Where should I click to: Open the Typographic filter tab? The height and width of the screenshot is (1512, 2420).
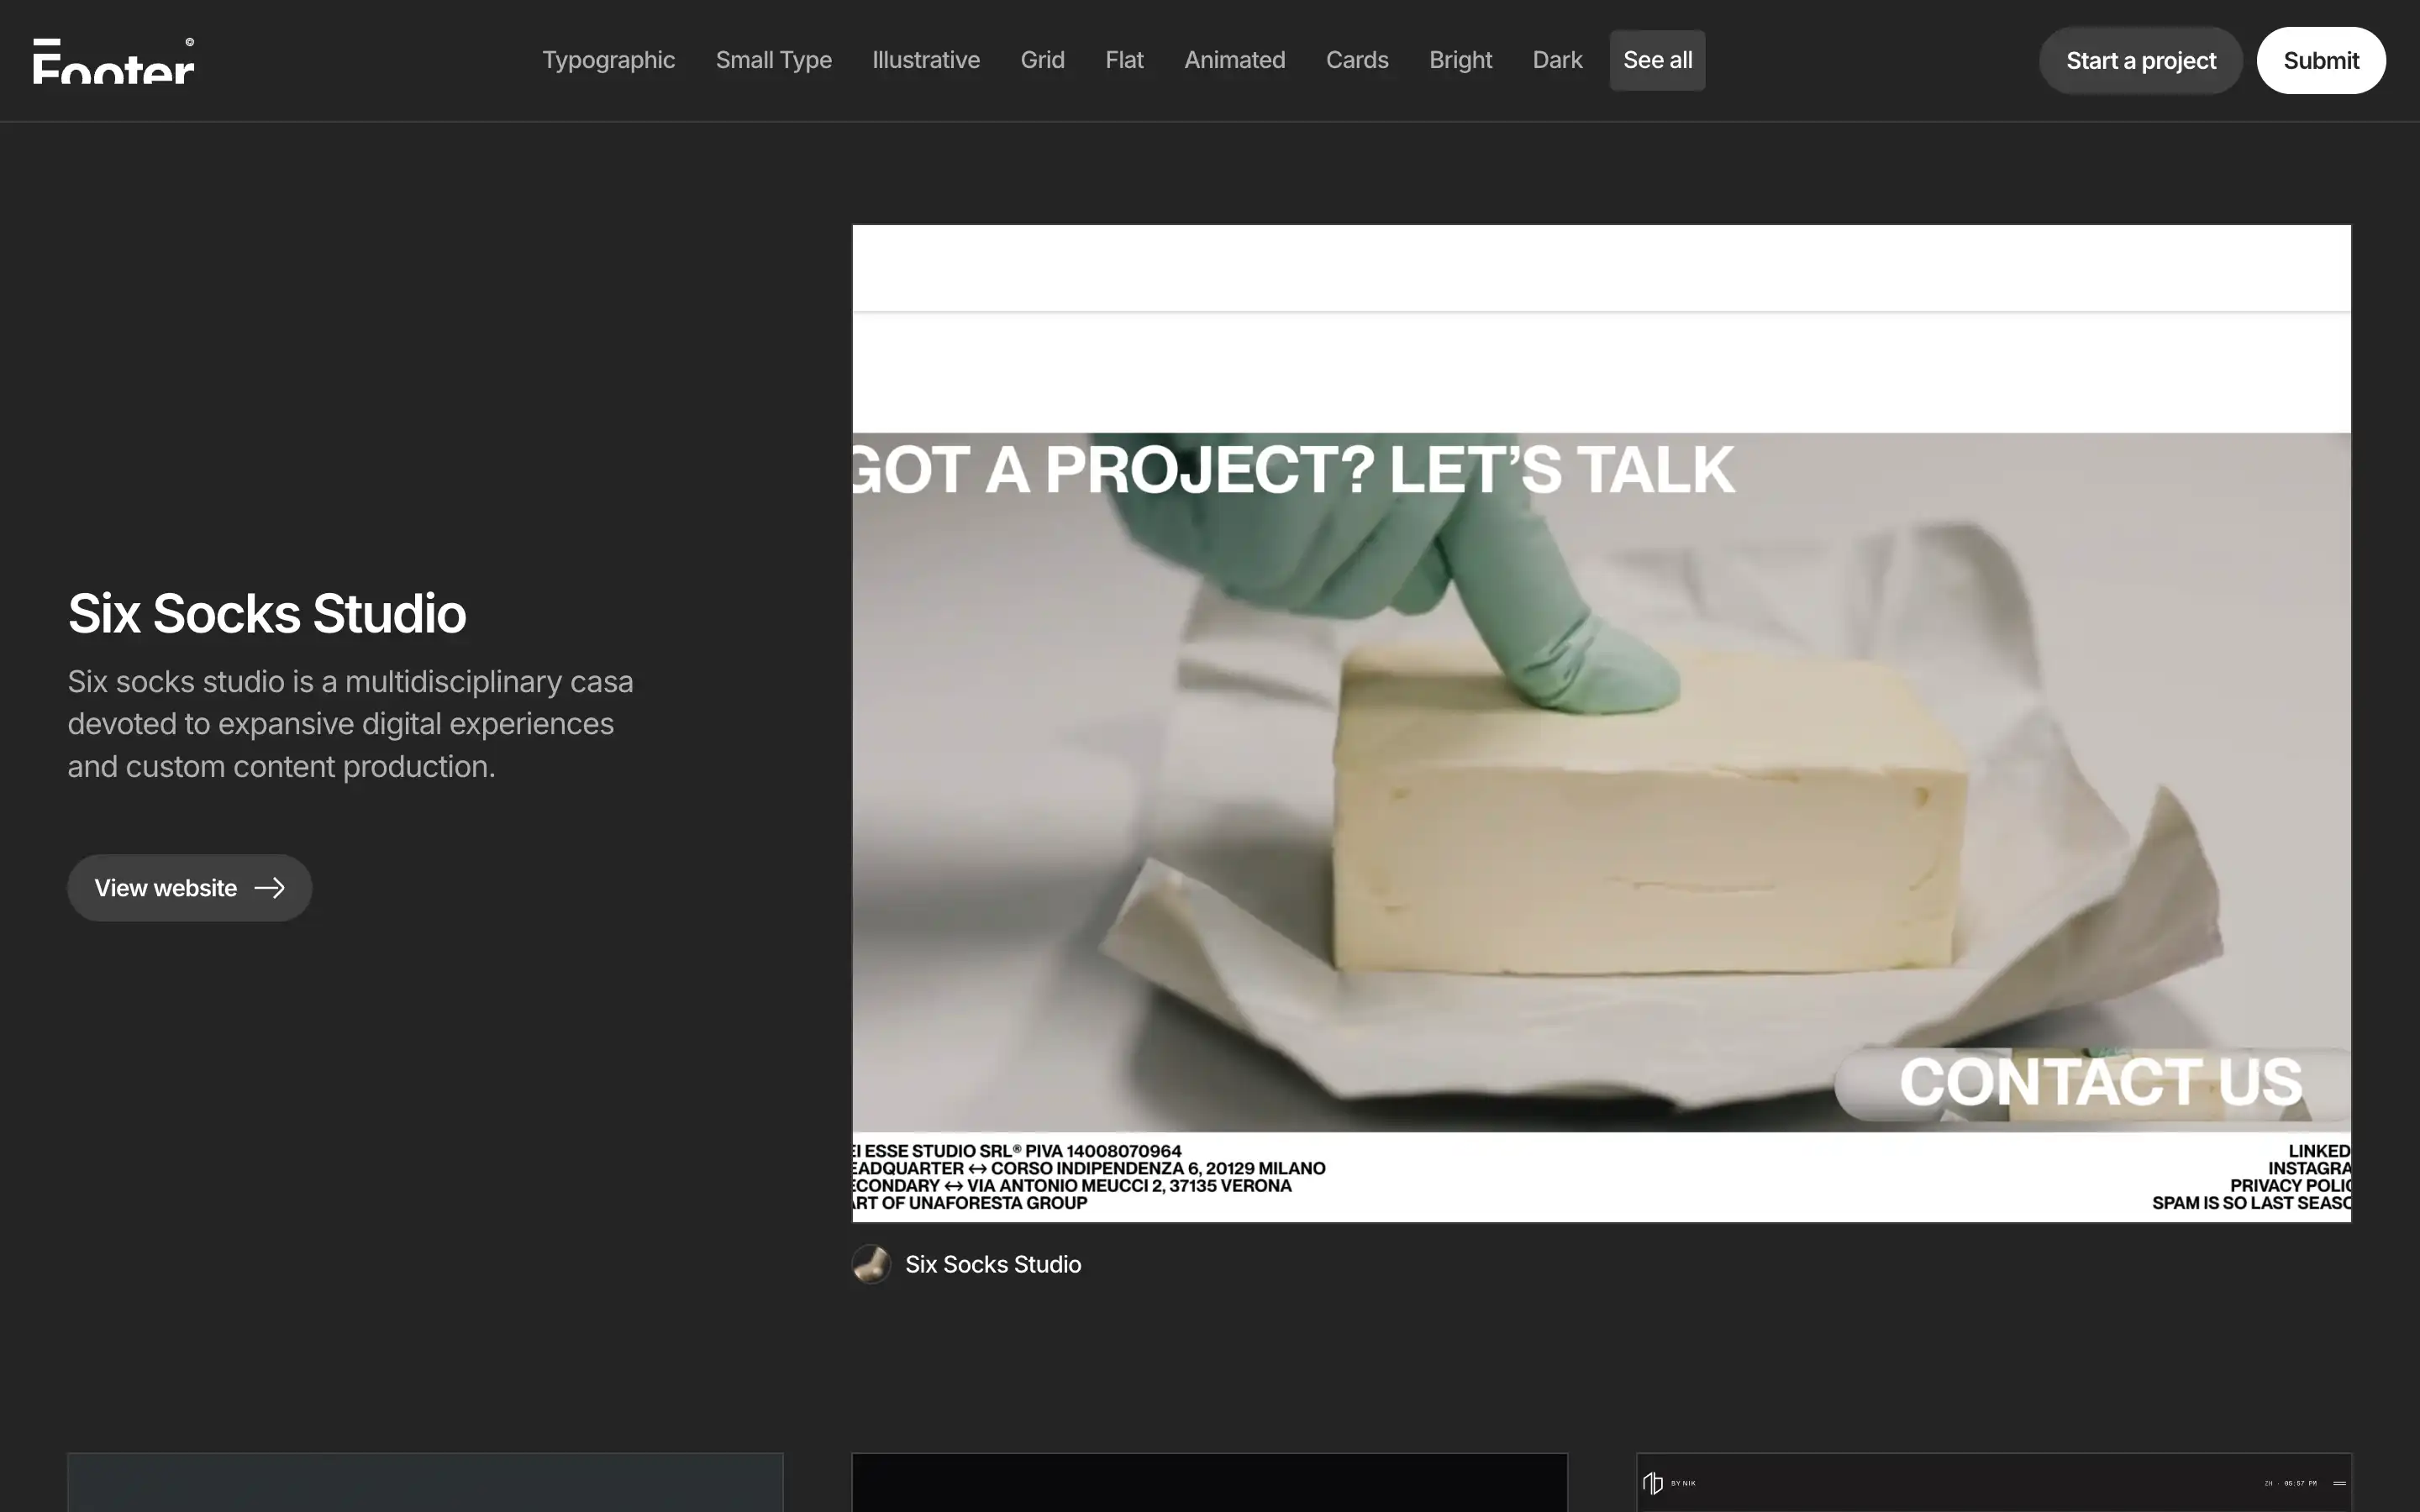(x=608, y=60)
